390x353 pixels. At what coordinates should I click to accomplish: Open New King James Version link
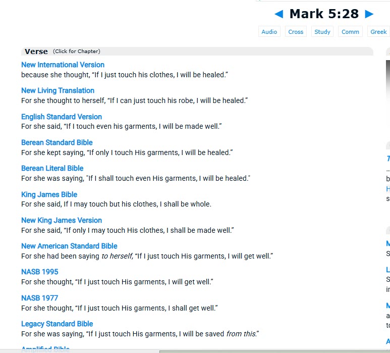coord(62,220)
